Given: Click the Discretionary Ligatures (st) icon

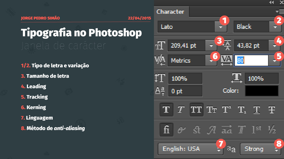Looking at the screenshot, I should coord(197,129).
